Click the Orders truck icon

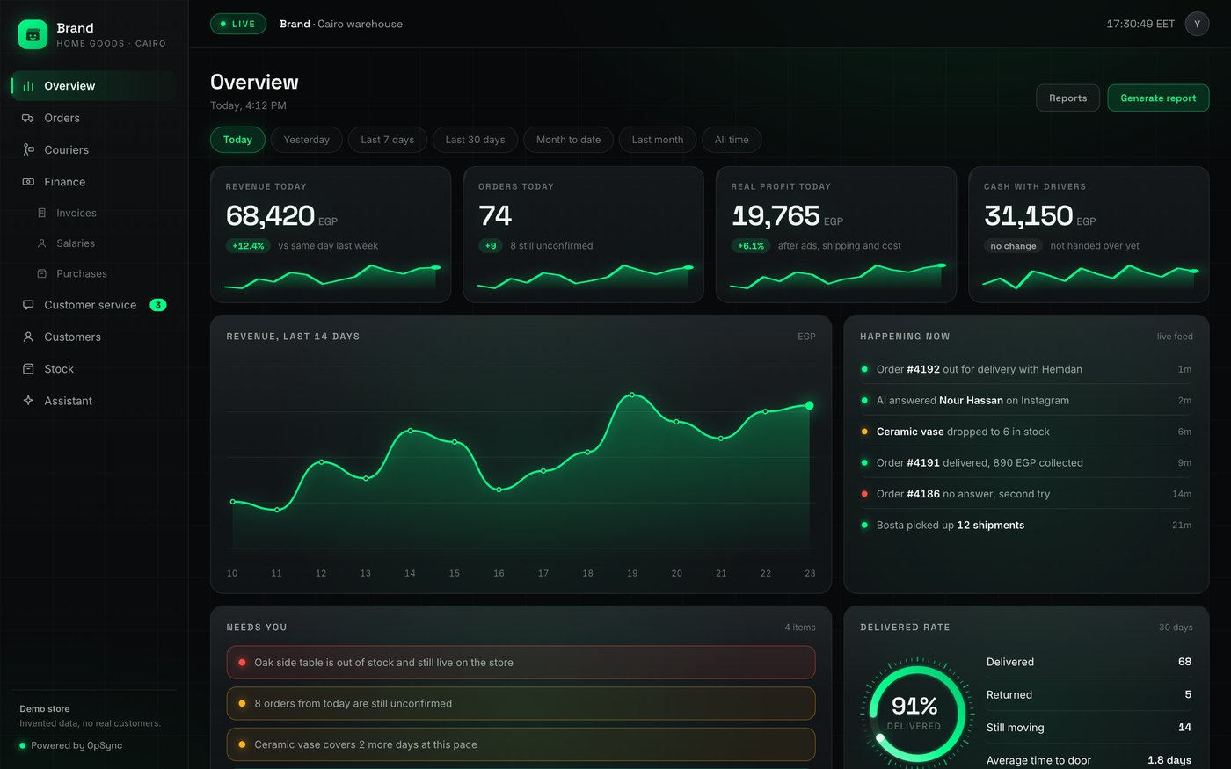click(28, 118)
